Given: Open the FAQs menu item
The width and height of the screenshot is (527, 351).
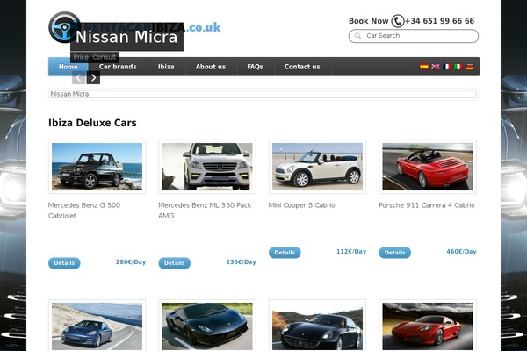Looking at the screenshot, I should [255, 67].
